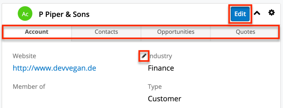Switch to the Contacts tab
The height and width of the screenshot is (108, 283).
pos(106,32)
